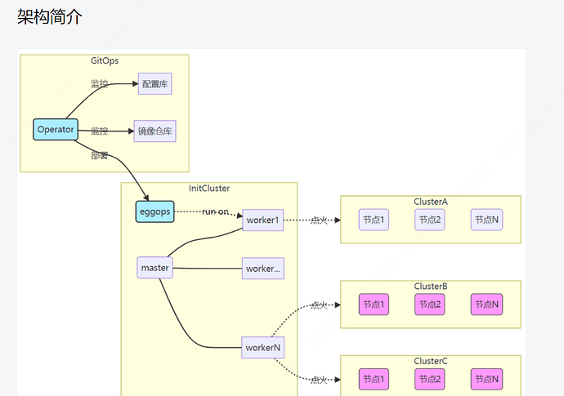Select 节点N in ClusterA
This screenshot has width=564, height=396.
(486, 219)
